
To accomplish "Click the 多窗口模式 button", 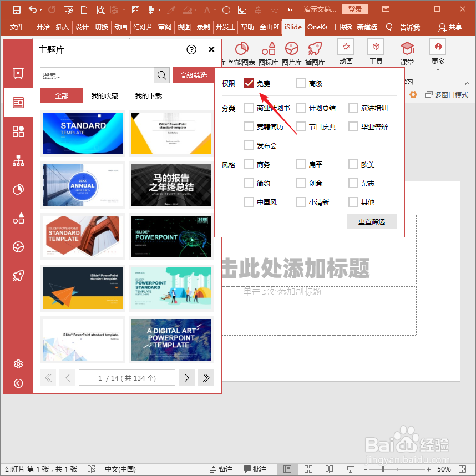I will (x=447, y=95).
